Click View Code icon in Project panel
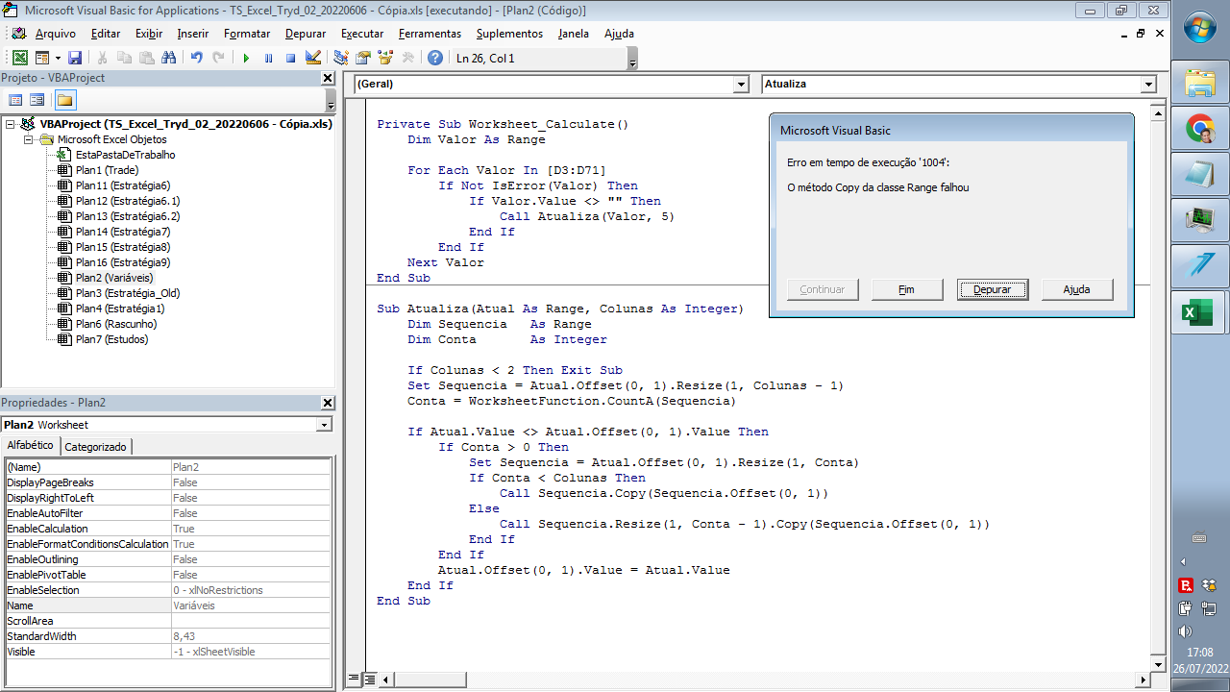 click(15, 100)
